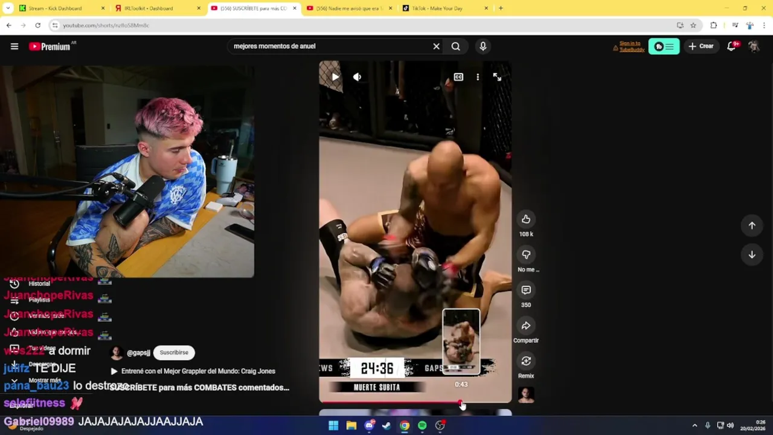Share the Short via Compartir

point(526,326)
